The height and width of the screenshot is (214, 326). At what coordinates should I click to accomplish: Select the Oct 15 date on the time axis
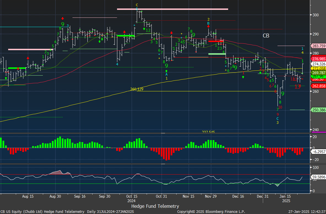pos(131,196)
